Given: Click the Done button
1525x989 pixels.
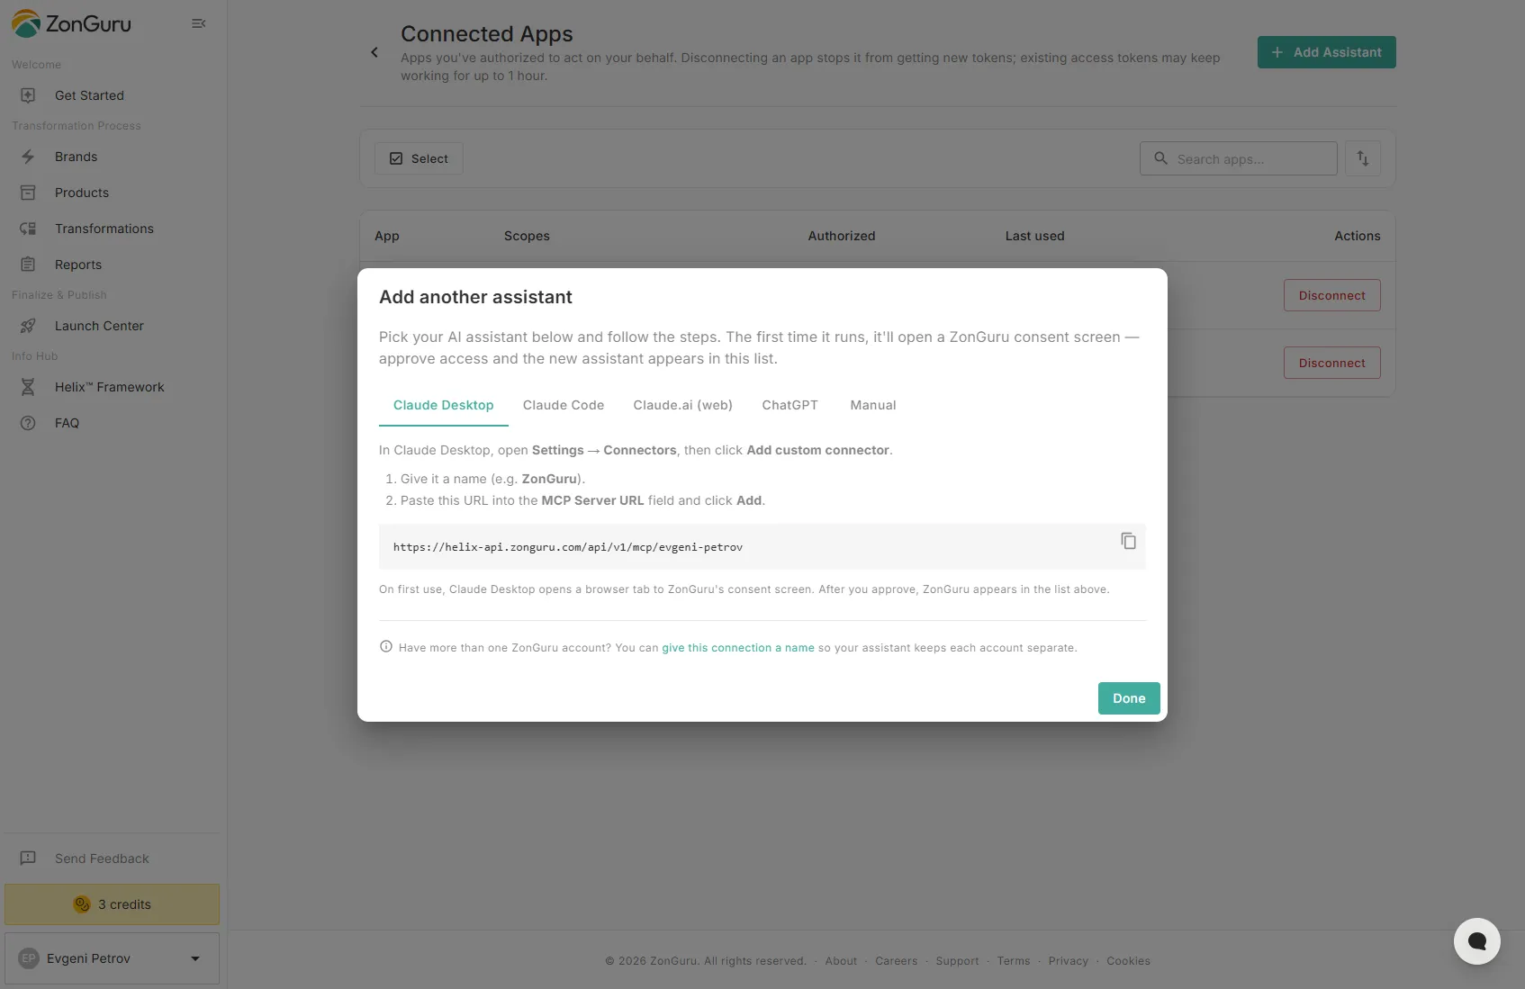Looking at the screenshot, I should pyautogui.click(x=1129, y=698).
